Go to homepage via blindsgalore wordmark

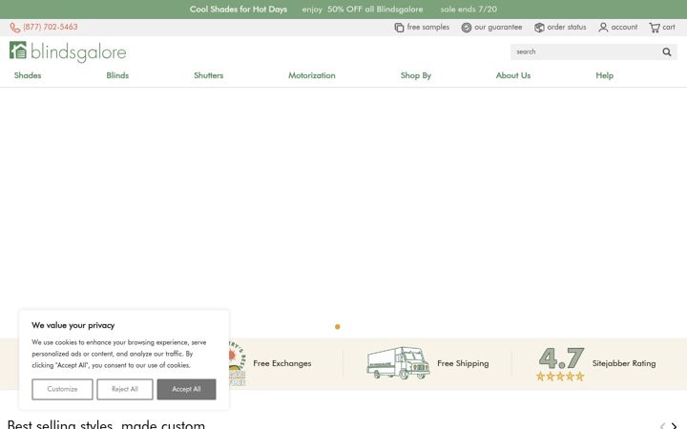(x=78, y=52)
